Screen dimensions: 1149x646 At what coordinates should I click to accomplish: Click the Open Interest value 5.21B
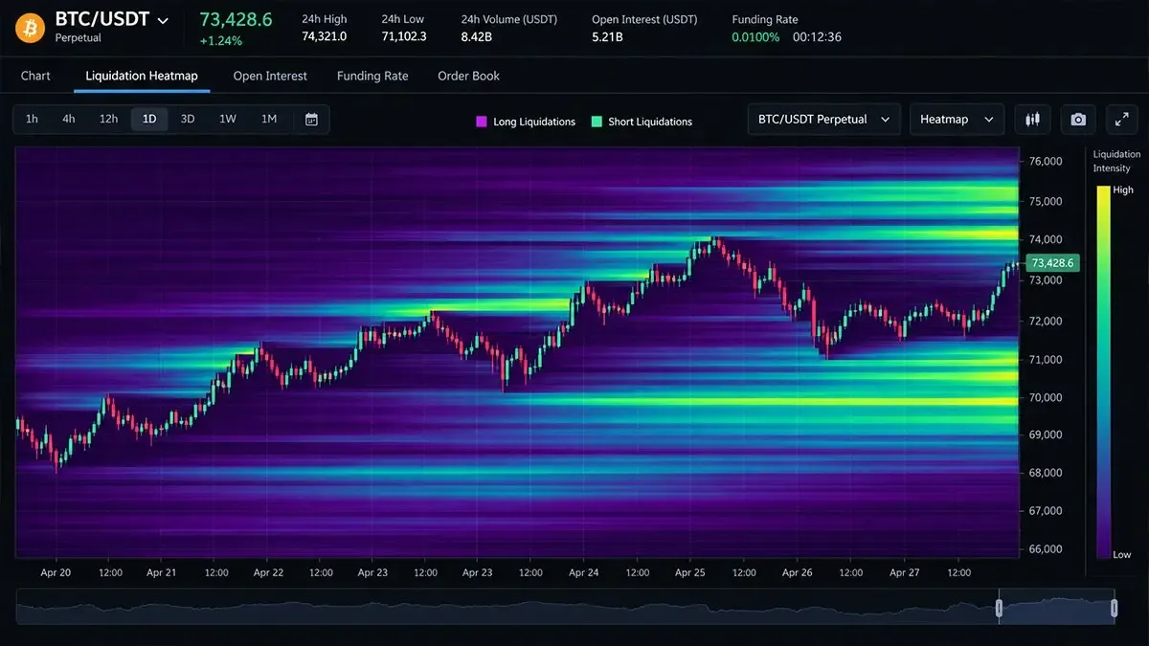coord(607,36)
